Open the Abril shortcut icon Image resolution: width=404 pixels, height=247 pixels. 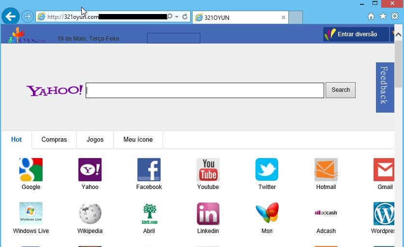coord(149,214)
